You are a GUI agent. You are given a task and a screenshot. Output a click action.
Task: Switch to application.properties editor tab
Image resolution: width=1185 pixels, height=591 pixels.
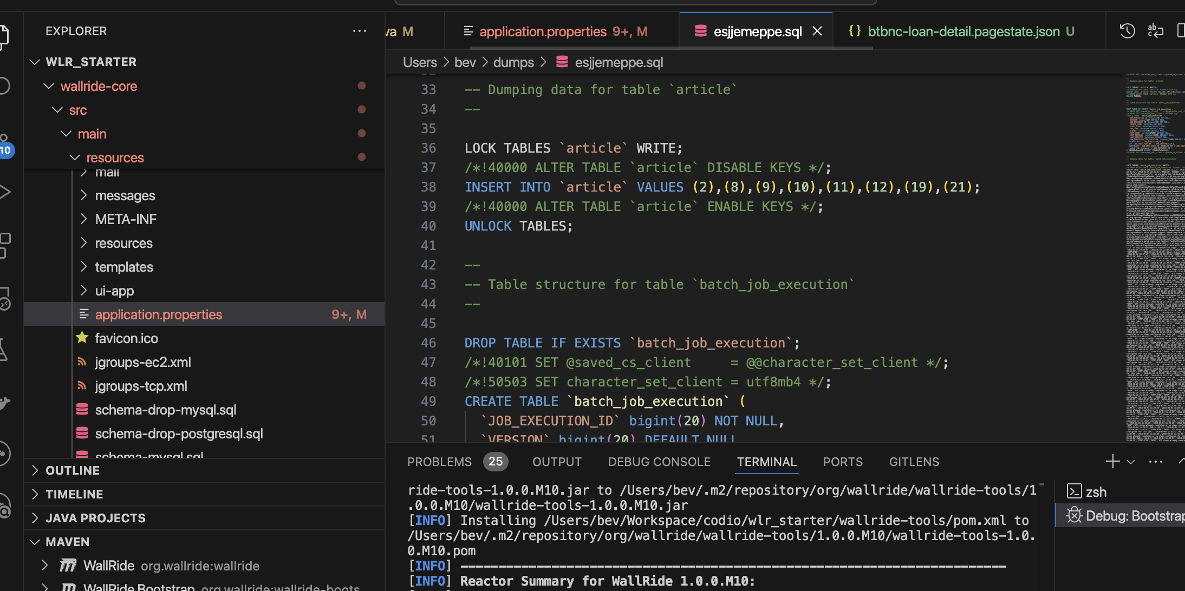(x=562, y=31)
